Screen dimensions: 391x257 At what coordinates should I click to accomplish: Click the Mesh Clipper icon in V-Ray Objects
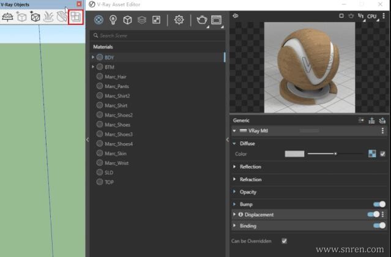(x=62, y=17)
